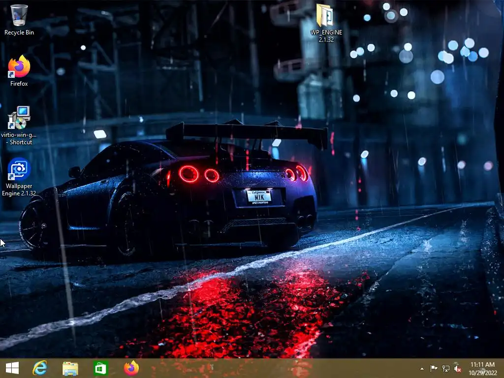Screen dimensions: 504x378
Task: Open the Action Center flag icon
Action: 434,368
